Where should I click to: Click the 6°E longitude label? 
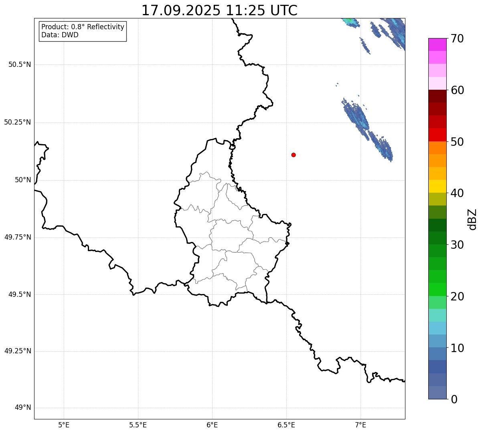click(212, 425)
